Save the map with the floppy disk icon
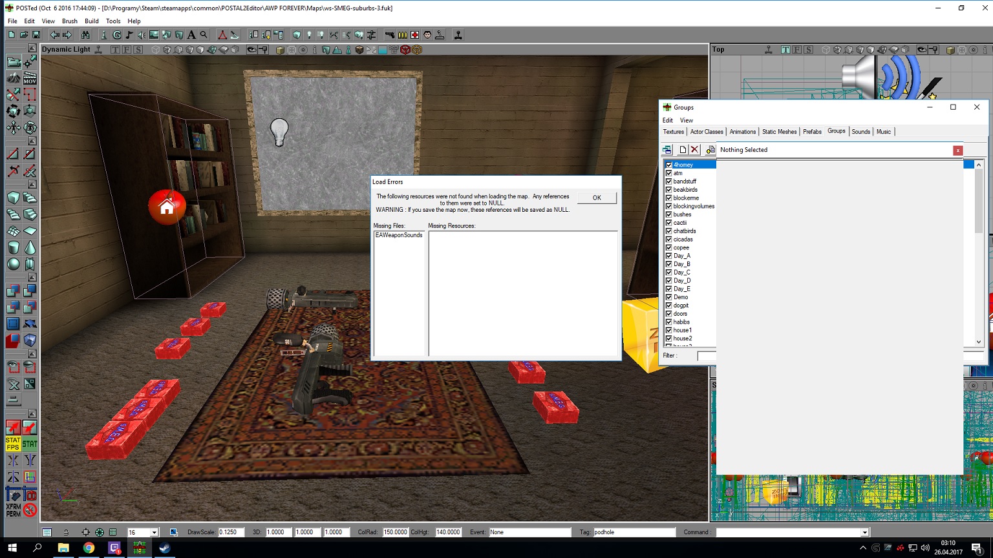Viewport: 993px width, 558px height. (36, 35)
